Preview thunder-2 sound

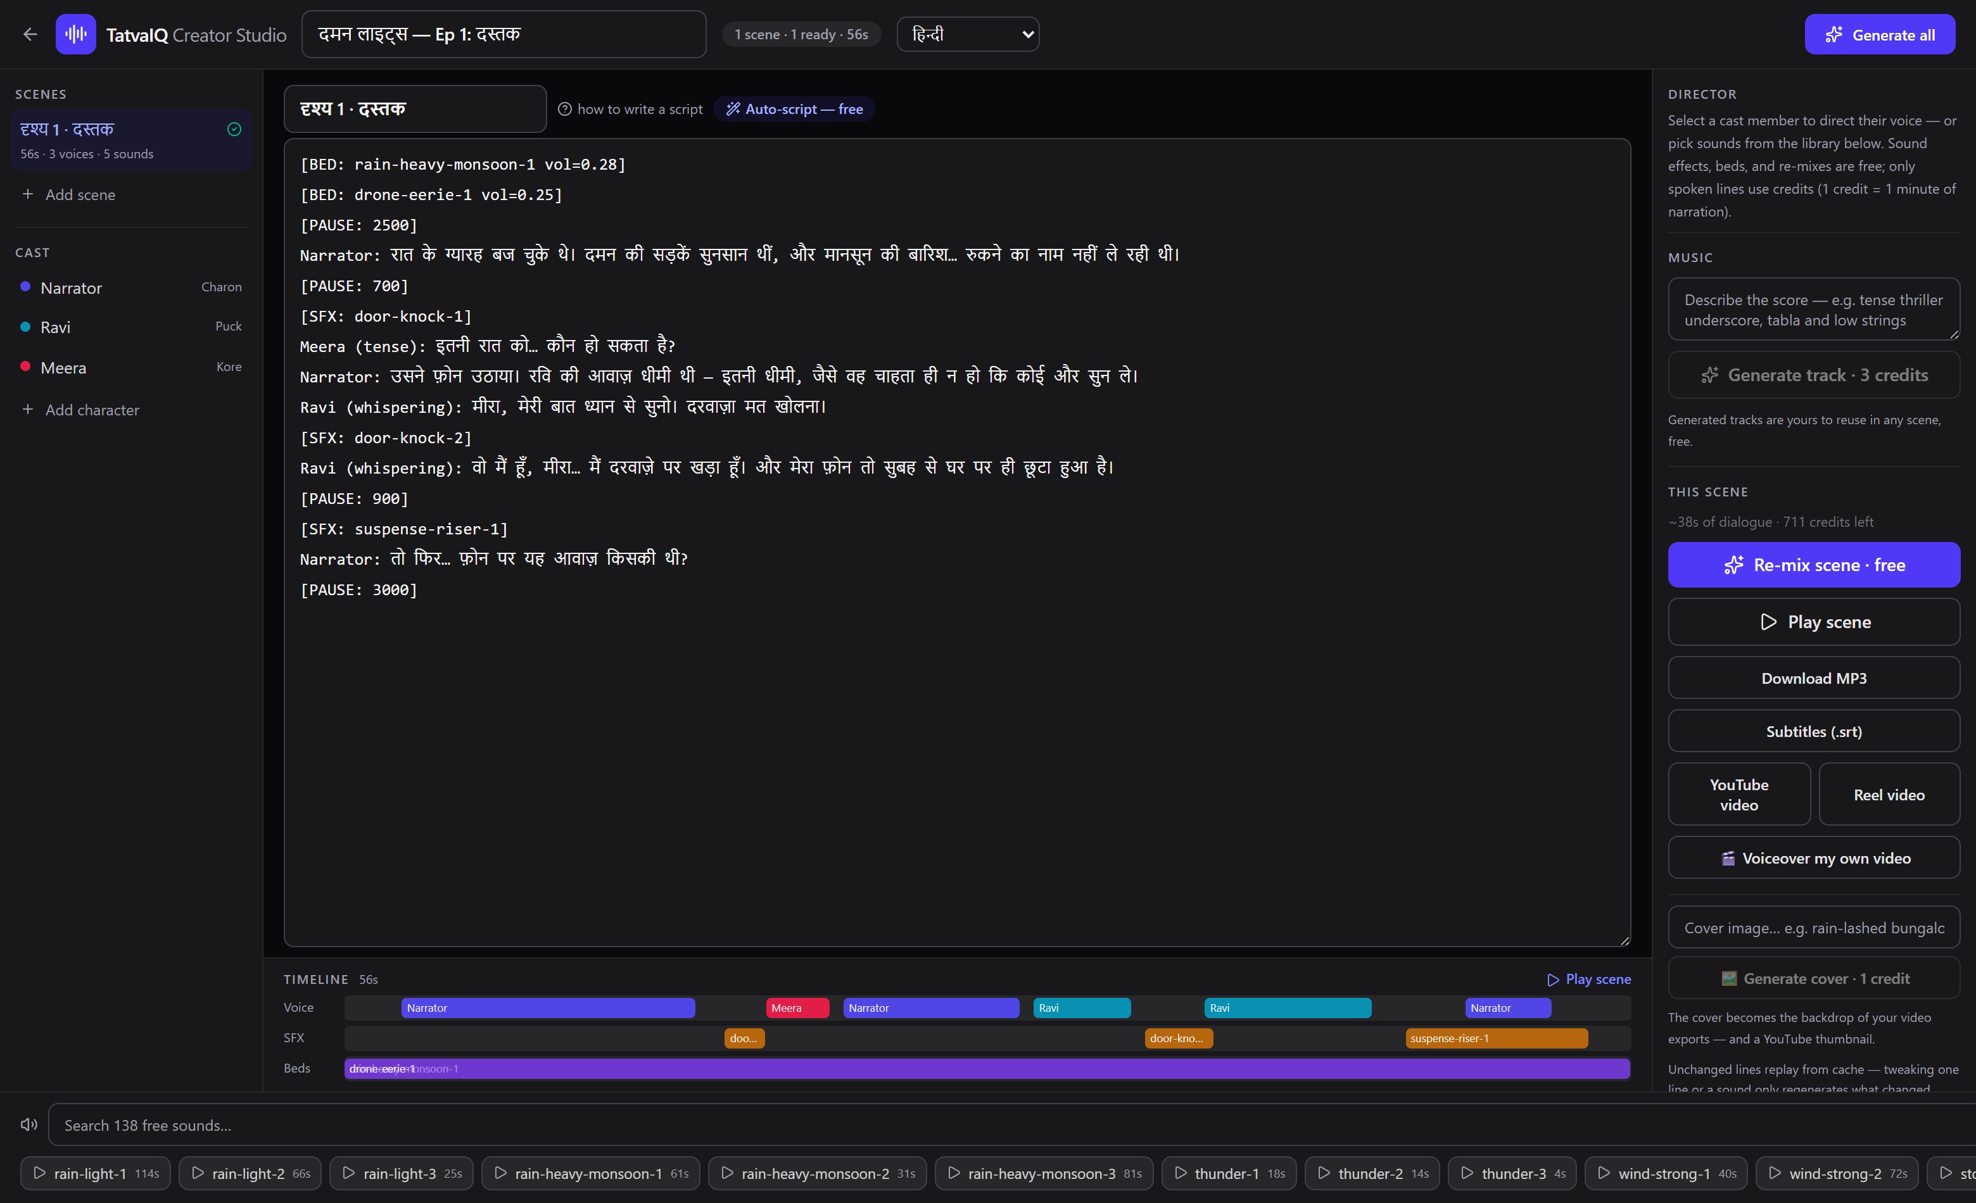pos(1372,1173)
